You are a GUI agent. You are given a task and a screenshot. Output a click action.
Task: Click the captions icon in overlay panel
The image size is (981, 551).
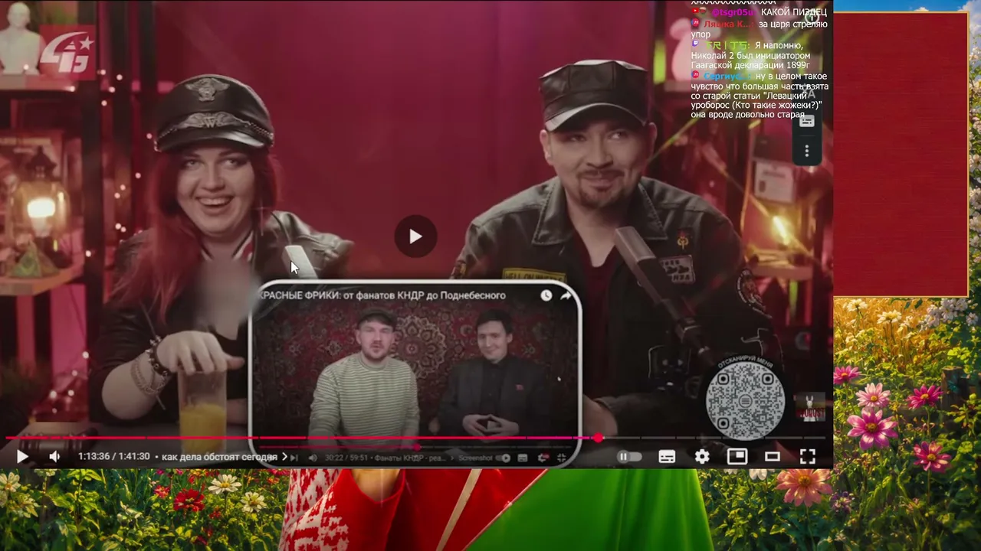click(x=806, y=121)
